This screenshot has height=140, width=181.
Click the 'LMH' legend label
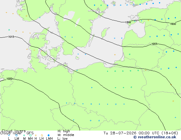49,138
